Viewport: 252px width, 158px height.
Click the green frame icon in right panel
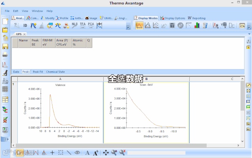[248, 107]
